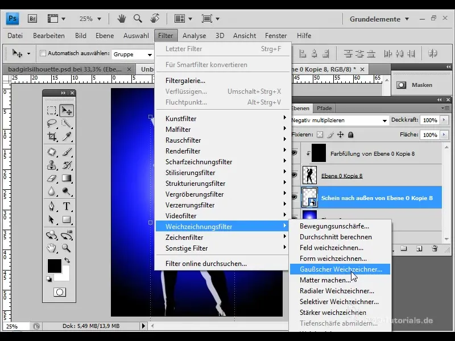Select the Type tool
This screenshot has width=455, height=341.
pos(67,206)
